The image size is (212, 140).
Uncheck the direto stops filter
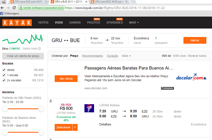point(4,70)
